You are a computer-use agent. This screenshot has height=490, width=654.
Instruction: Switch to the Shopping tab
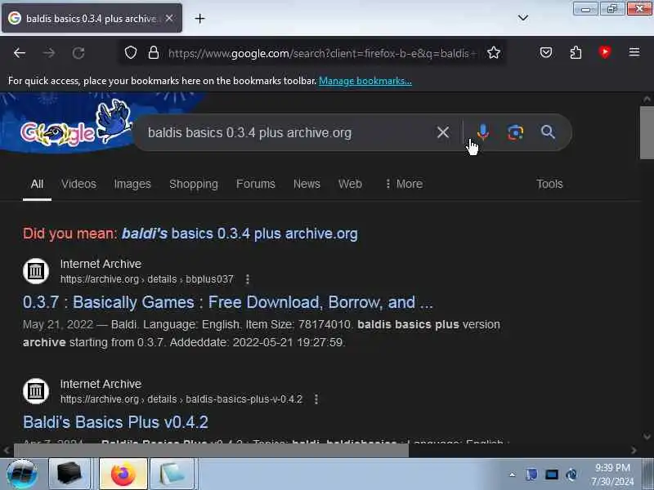[194, 184]
